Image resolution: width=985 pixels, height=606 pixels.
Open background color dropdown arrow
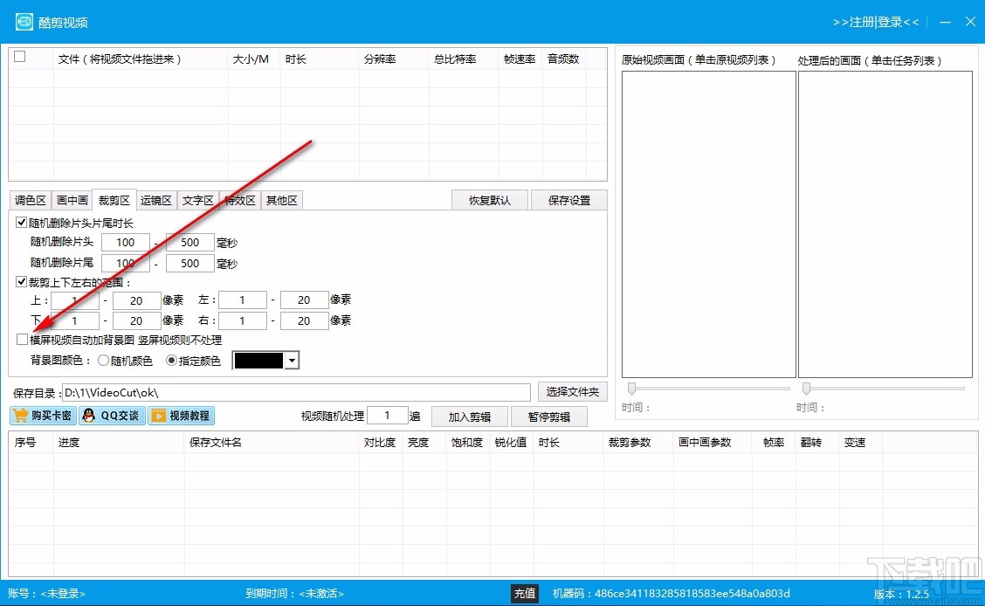pos(292,361)
